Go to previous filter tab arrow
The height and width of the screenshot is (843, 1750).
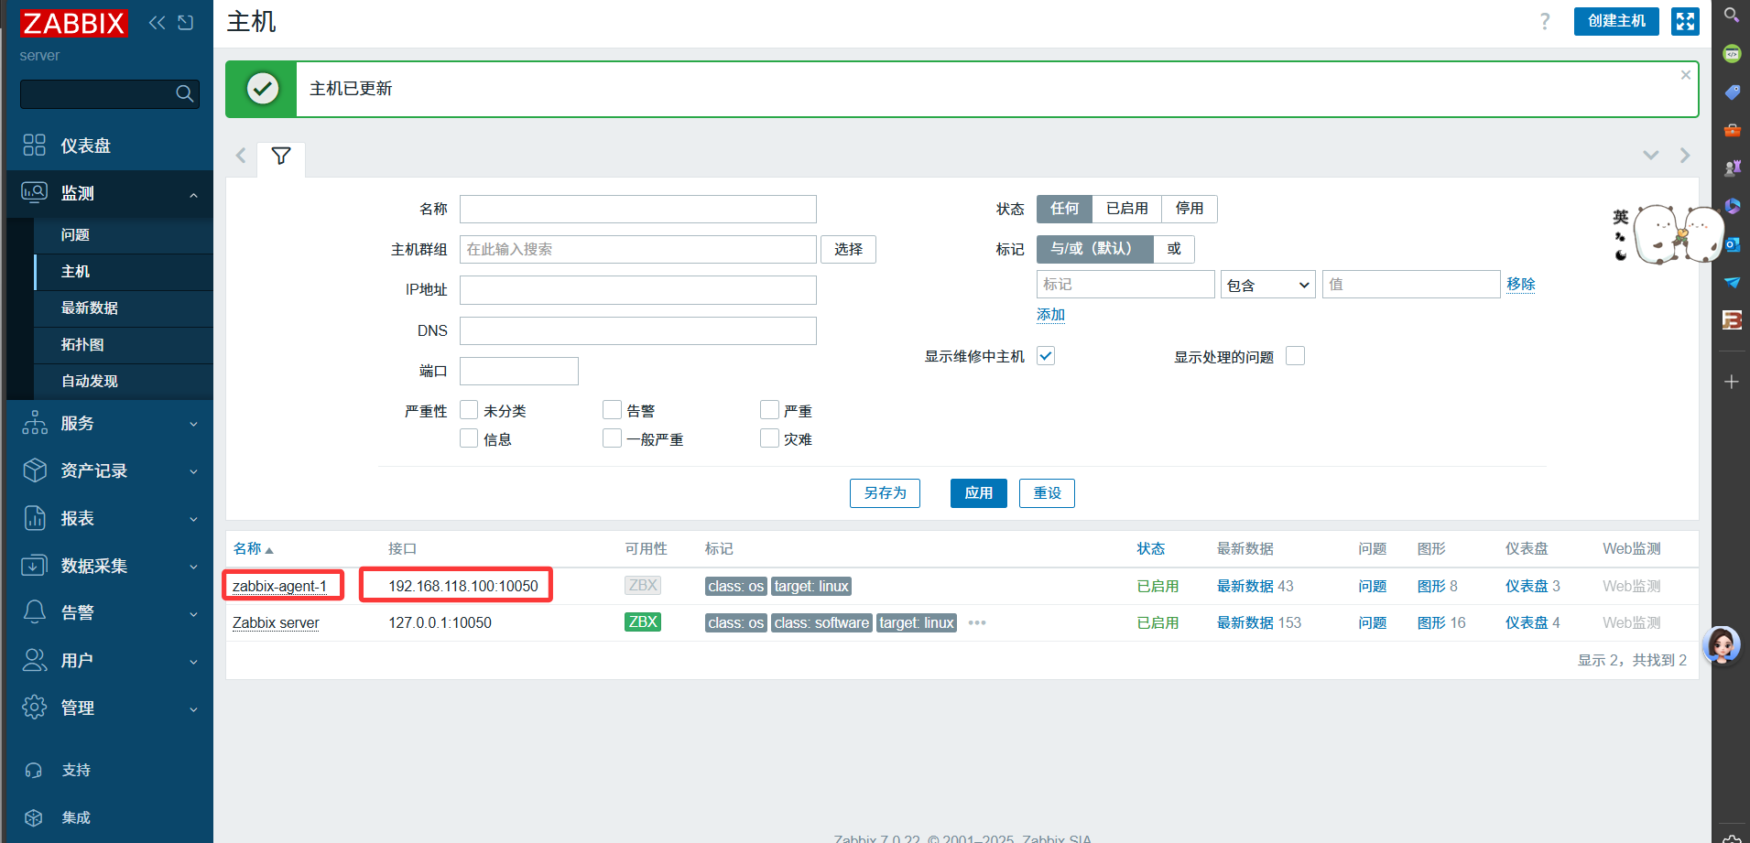[241, 156]
